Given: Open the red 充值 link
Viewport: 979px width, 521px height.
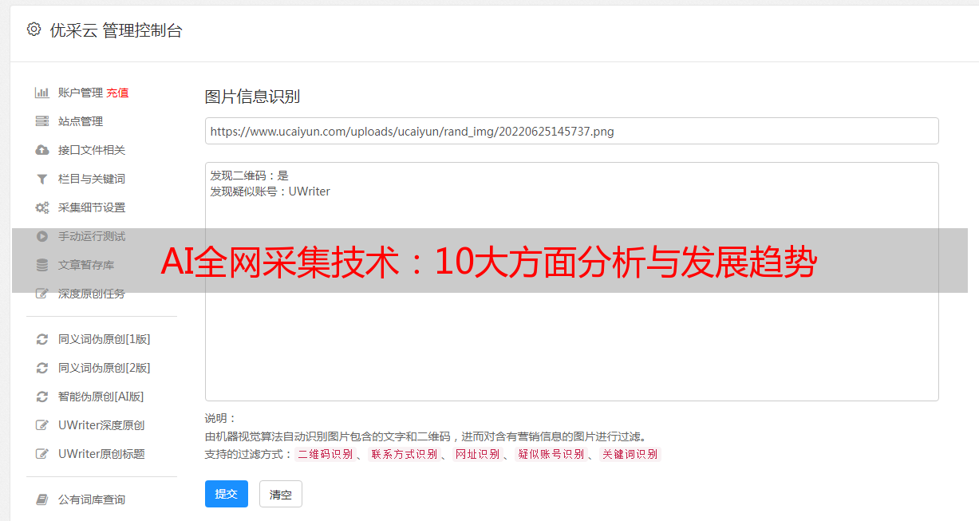Looking at the screenshot, I should (117, 93).
